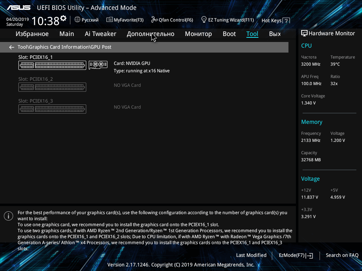Image resolution: width=362 pixels, height=271 pixels.
Task: Switch to the Boot tab
Action: 229,34
